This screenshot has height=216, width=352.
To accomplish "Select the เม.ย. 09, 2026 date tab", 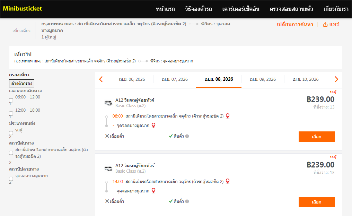I will click(263, 79).
